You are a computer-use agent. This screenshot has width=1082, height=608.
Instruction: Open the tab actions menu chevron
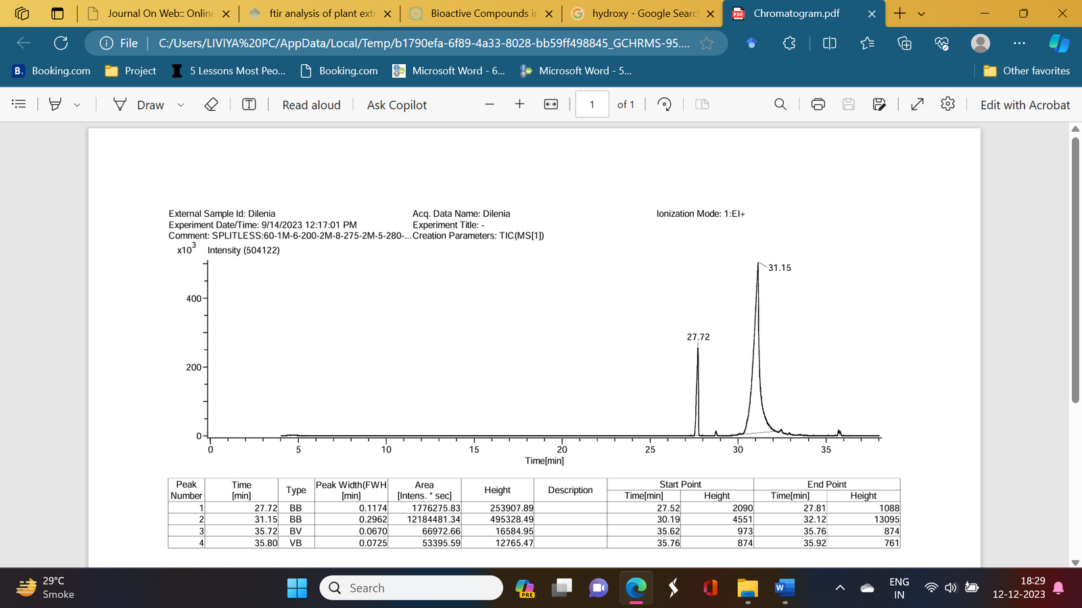[x=921, y=14]
